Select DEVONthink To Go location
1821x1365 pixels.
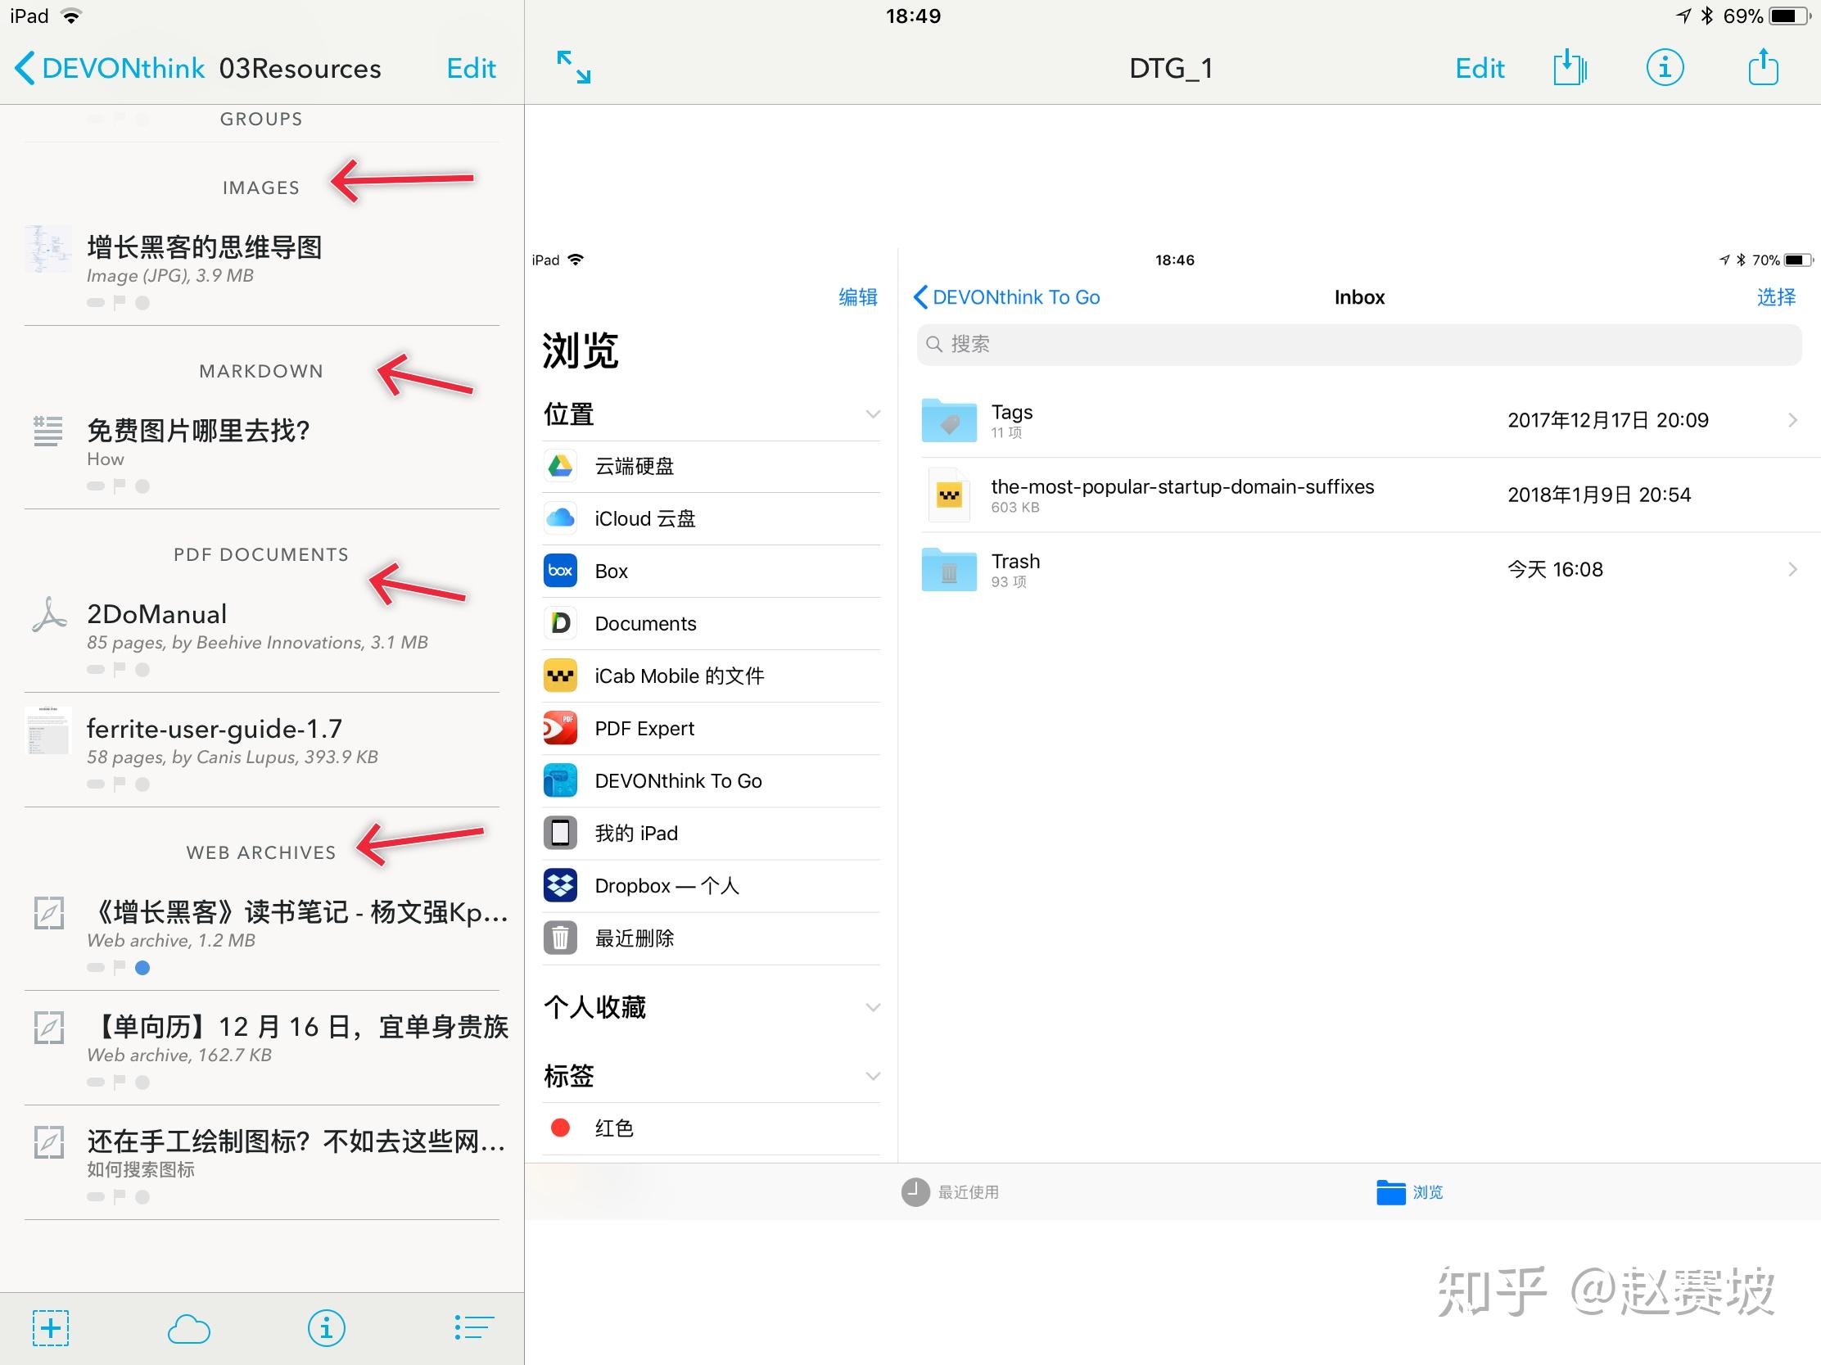(712, 780)
